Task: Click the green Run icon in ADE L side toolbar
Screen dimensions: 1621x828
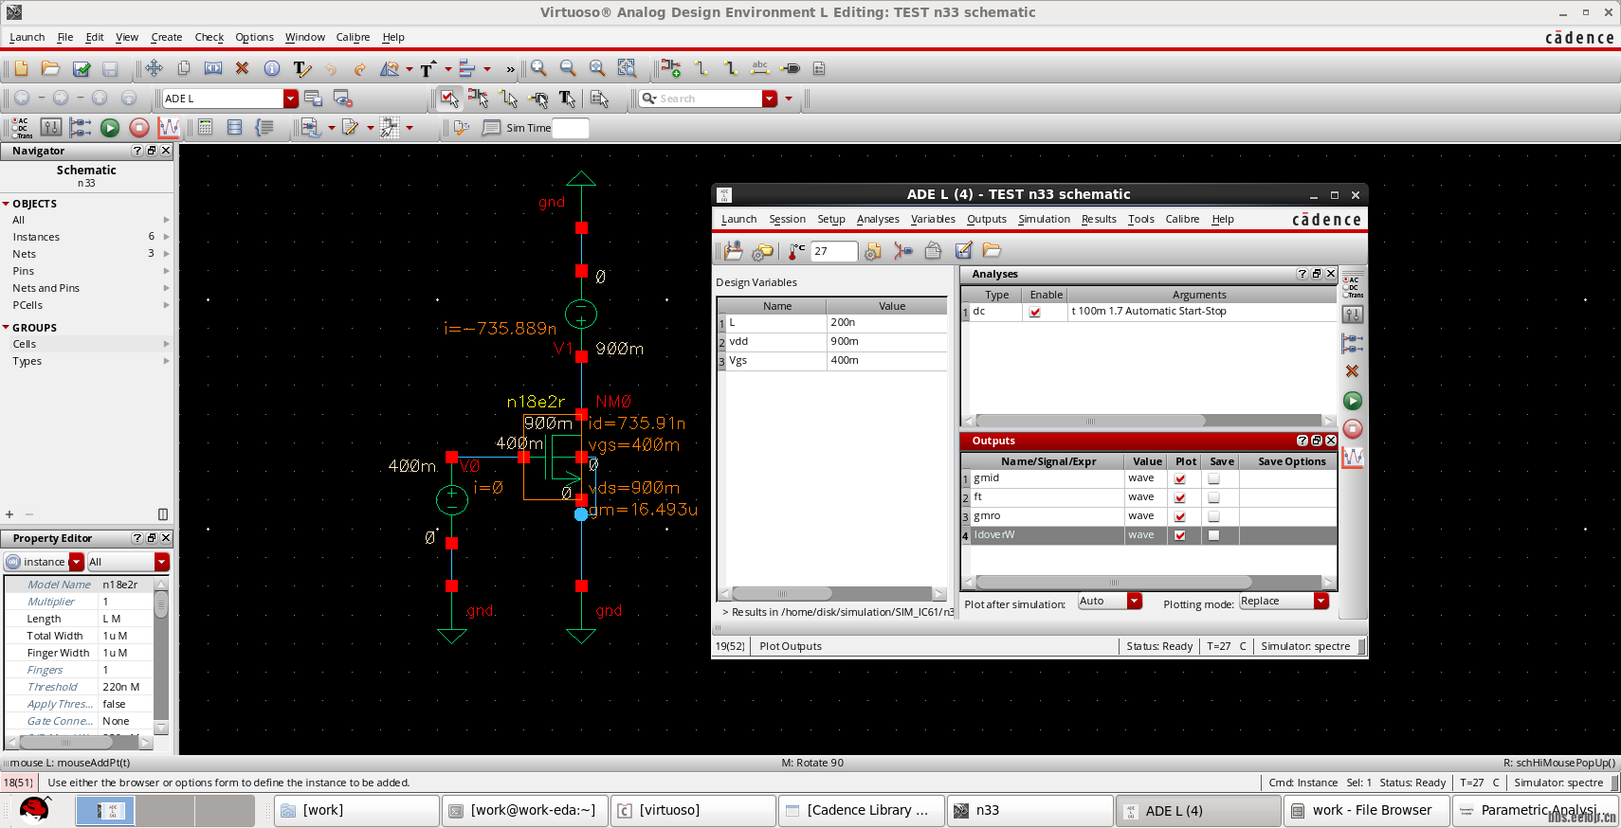Action: click(x=1353, y=401)
